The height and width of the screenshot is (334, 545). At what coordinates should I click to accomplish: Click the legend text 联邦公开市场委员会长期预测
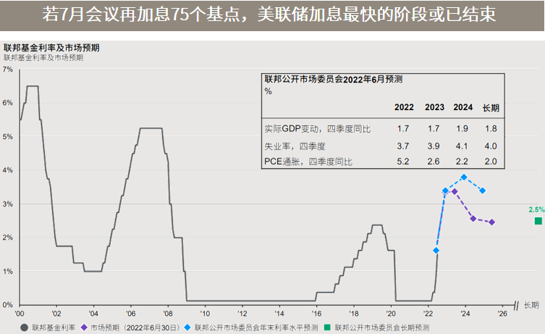[x=381, y=327]
